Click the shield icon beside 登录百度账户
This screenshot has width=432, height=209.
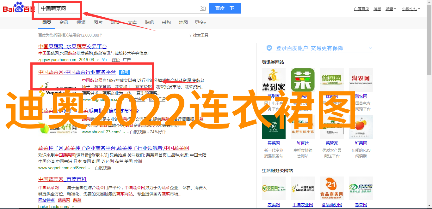tap(269, 48)
